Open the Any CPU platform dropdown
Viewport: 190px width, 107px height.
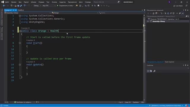click(49, 6)
